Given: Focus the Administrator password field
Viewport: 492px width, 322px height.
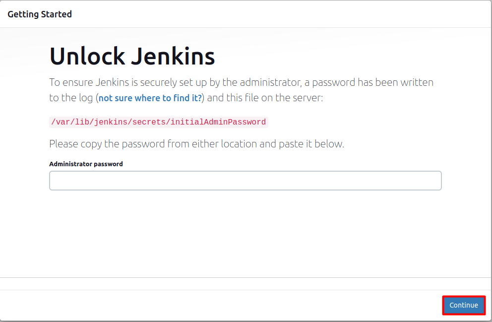Looking at the screenshot, I should 245,181.
